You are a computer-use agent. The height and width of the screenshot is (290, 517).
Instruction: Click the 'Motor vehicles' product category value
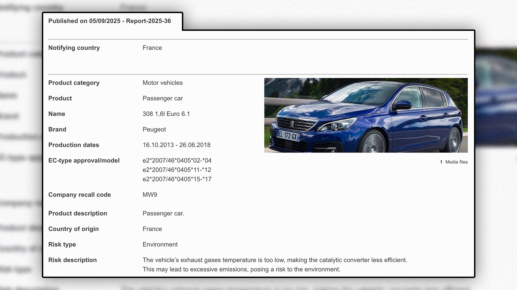162,83
